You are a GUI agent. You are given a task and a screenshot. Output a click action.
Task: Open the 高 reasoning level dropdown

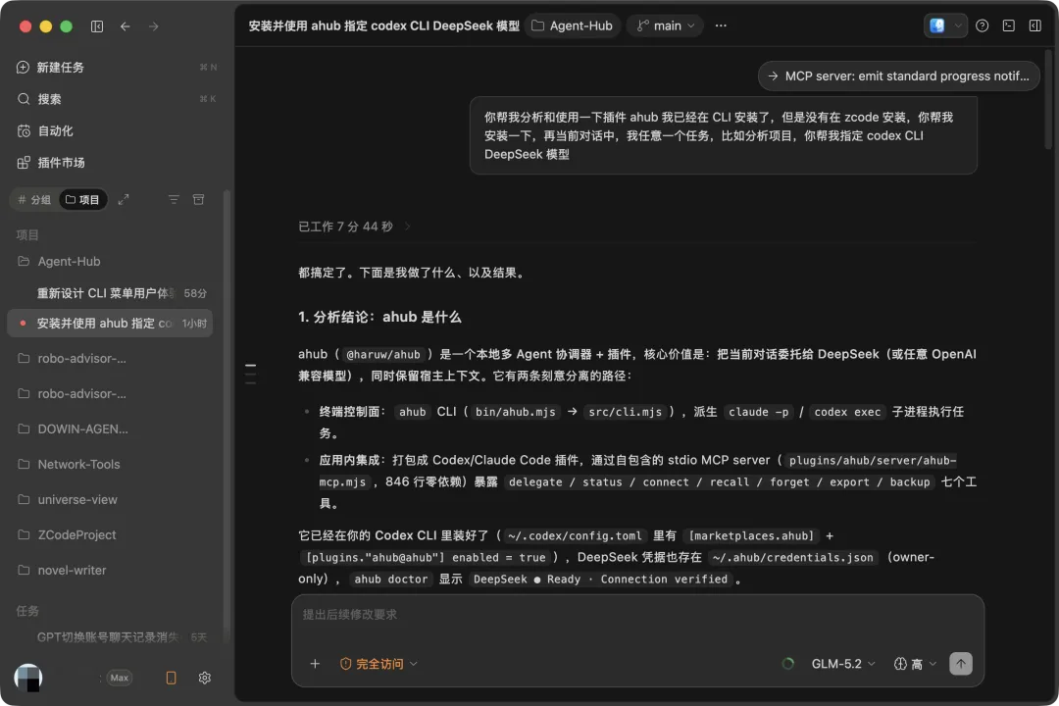tap(915, 664)
